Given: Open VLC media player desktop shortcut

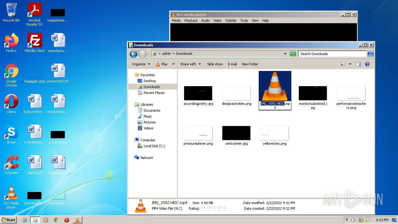Looking at the screenshot, I should pyautogui.click(x=11, y=197).
